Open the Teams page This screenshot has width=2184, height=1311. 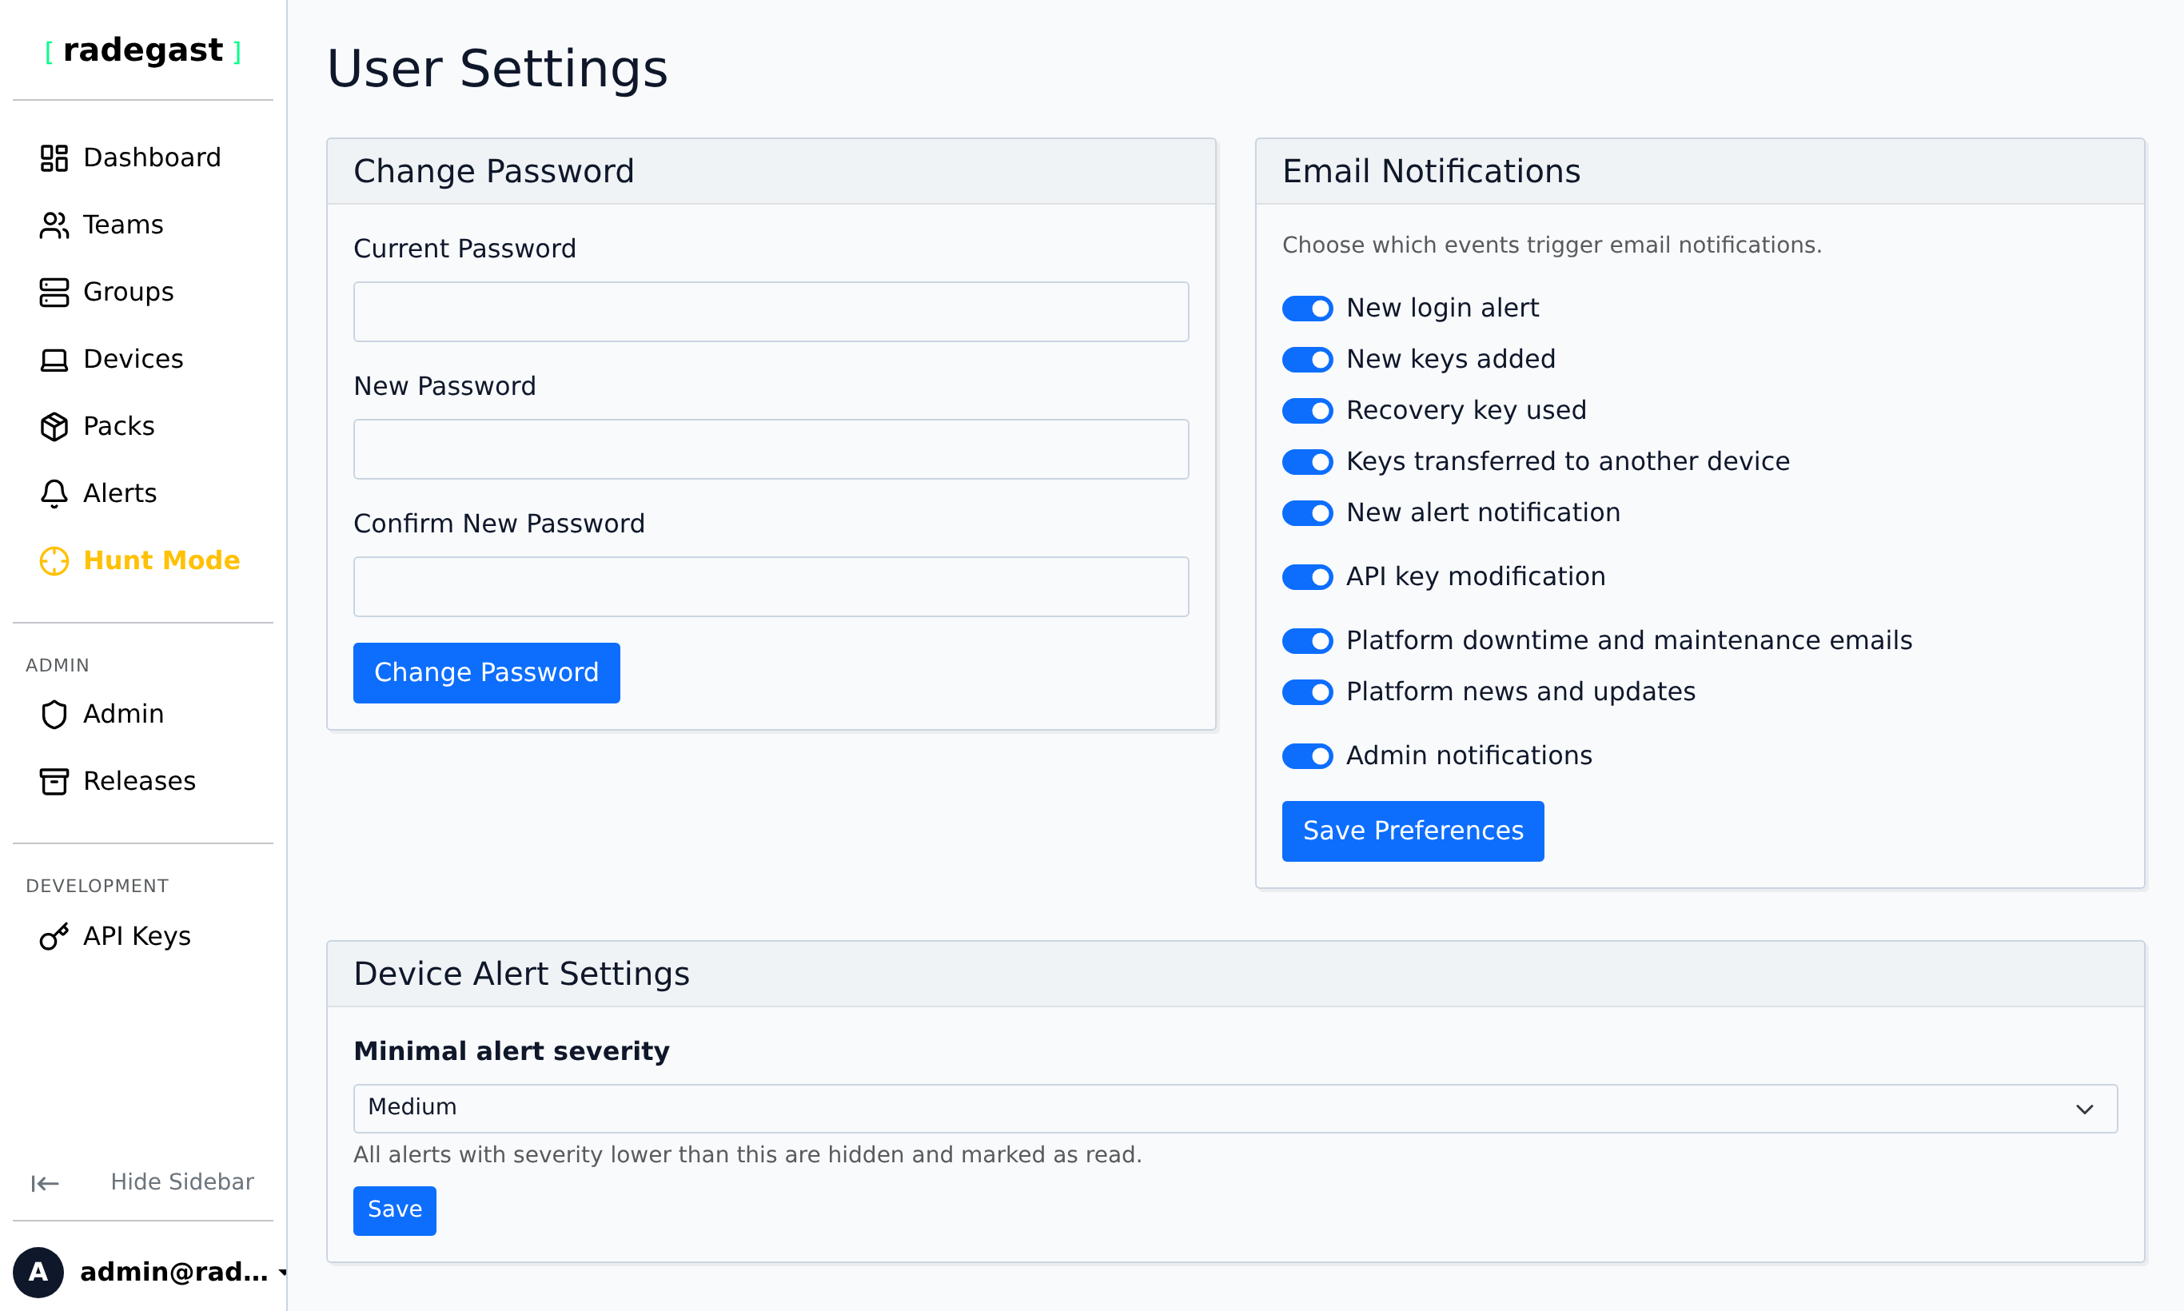143,225
